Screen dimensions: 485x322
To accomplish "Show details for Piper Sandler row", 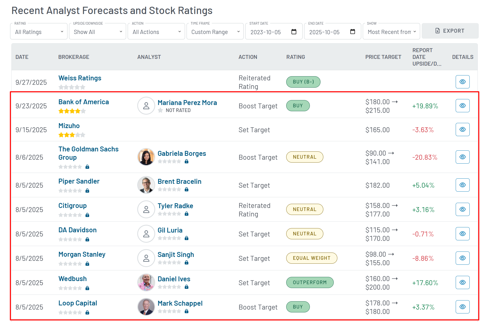I will [462, 185].
